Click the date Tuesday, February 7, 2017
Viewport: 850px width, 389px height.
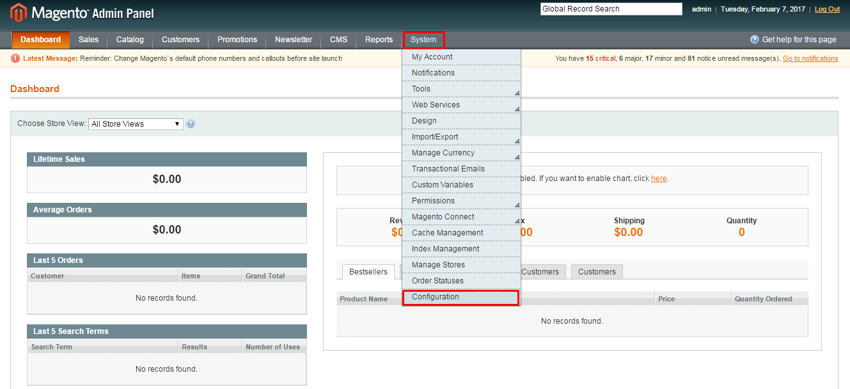click(763, 10)
